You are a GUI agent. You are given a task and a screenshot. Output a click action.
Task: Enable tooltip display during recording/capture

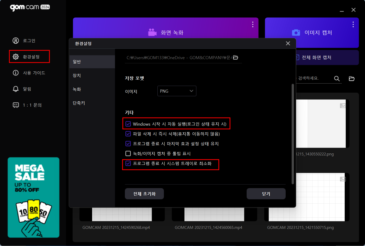[x=128, y=154]
